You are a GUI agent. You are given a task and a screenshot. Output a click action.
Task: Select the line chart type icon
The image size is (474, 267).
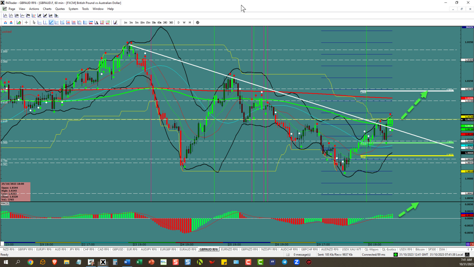[x=22, y=15]
